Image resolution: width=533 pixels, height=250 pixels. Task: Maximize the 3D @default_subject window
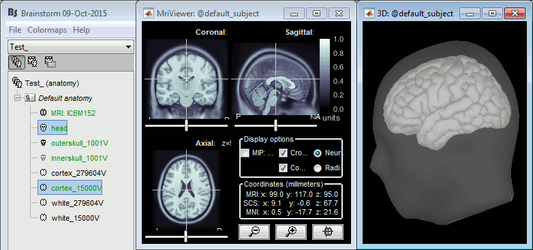[x=492, y=14]
